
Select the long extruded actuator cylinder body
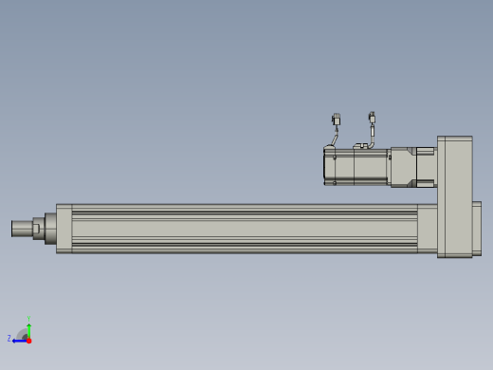(245, 229)
